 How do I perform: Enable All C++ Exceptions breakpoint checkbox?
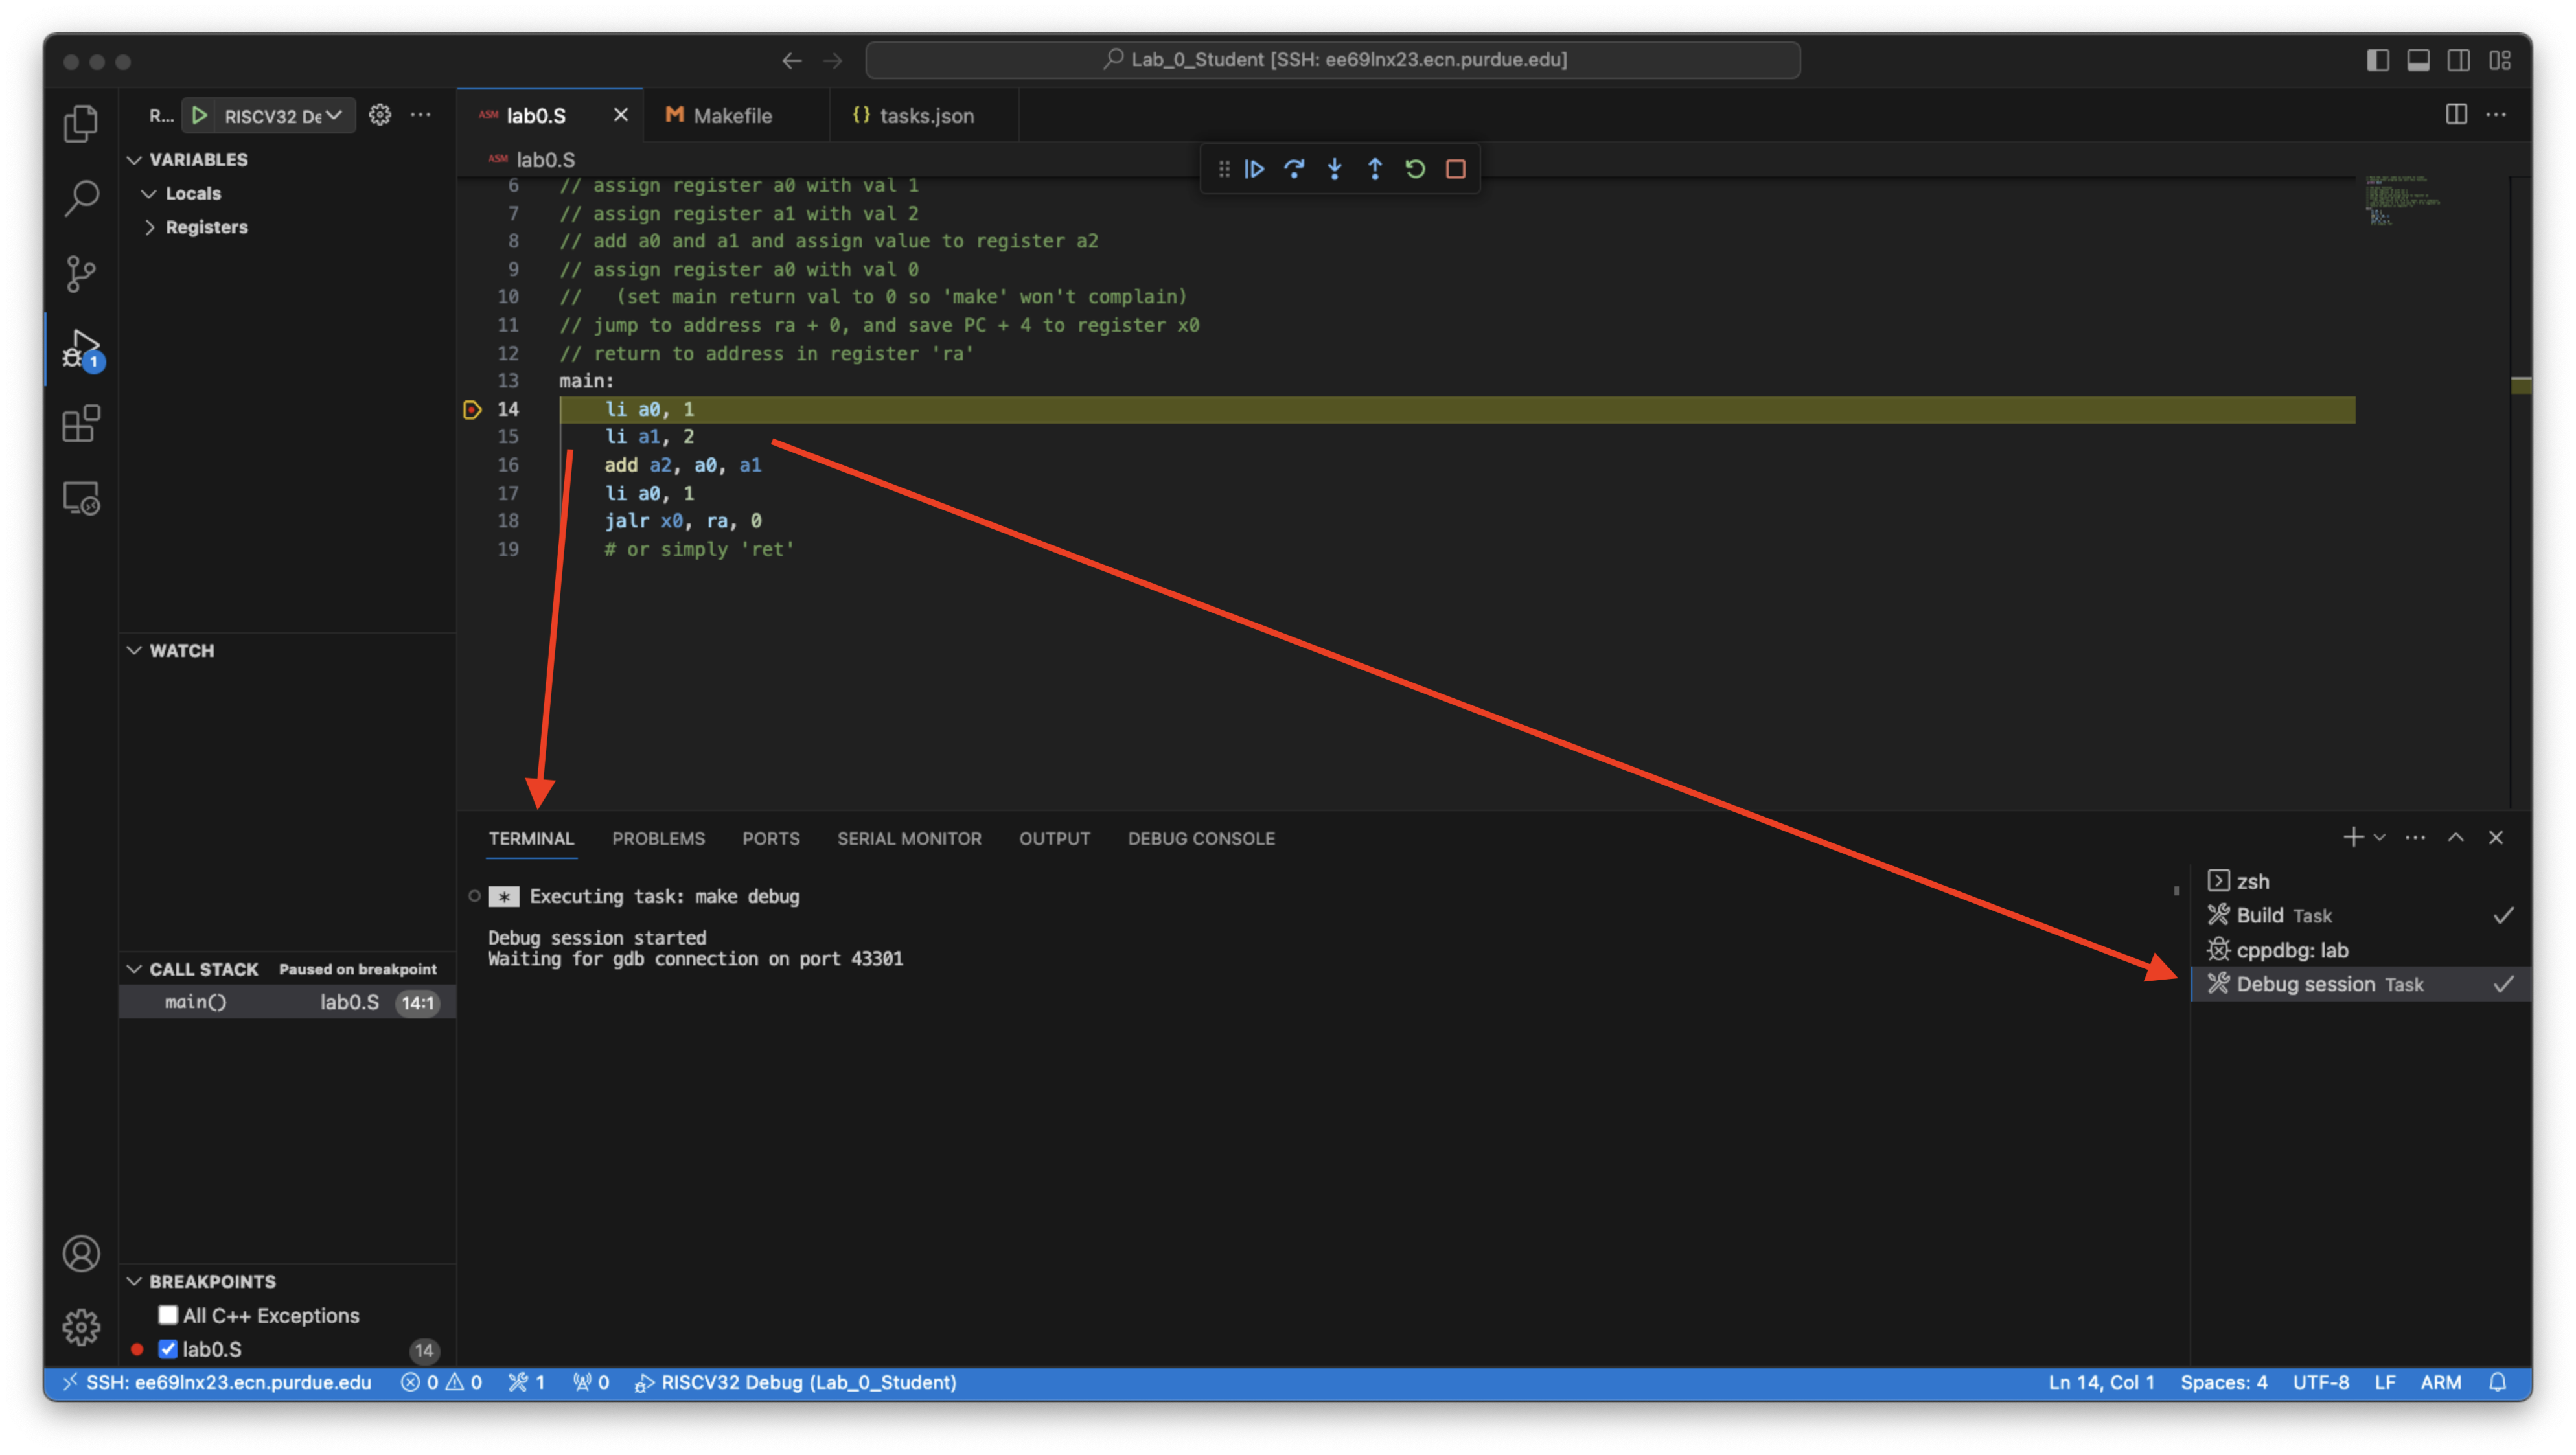coord(168,1315)
